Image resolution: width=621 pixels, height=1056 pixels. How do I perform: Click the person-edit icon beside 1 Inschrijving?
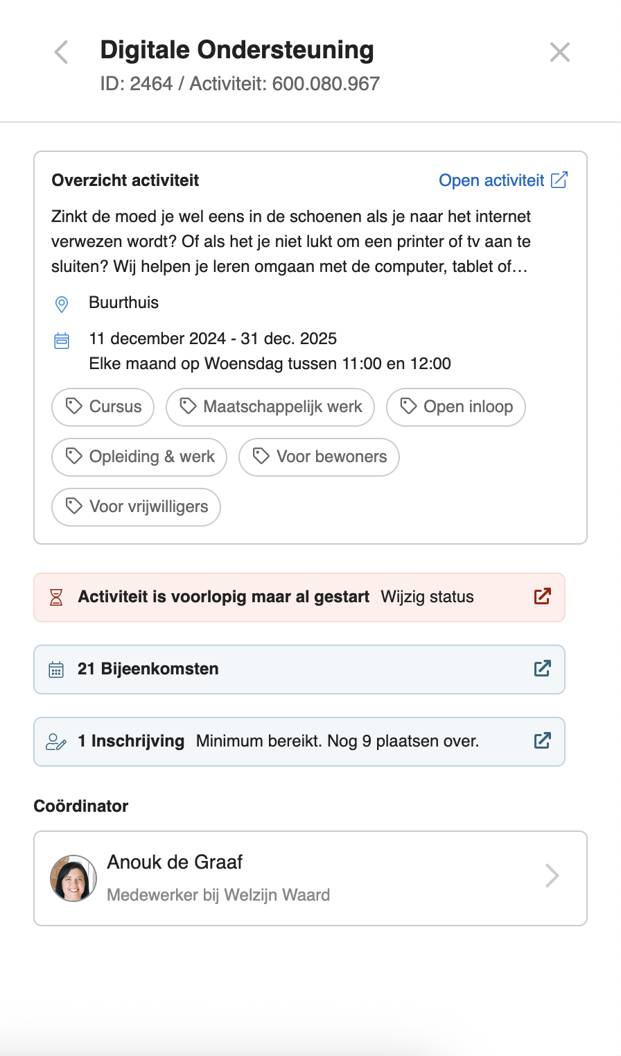(56, 742)
